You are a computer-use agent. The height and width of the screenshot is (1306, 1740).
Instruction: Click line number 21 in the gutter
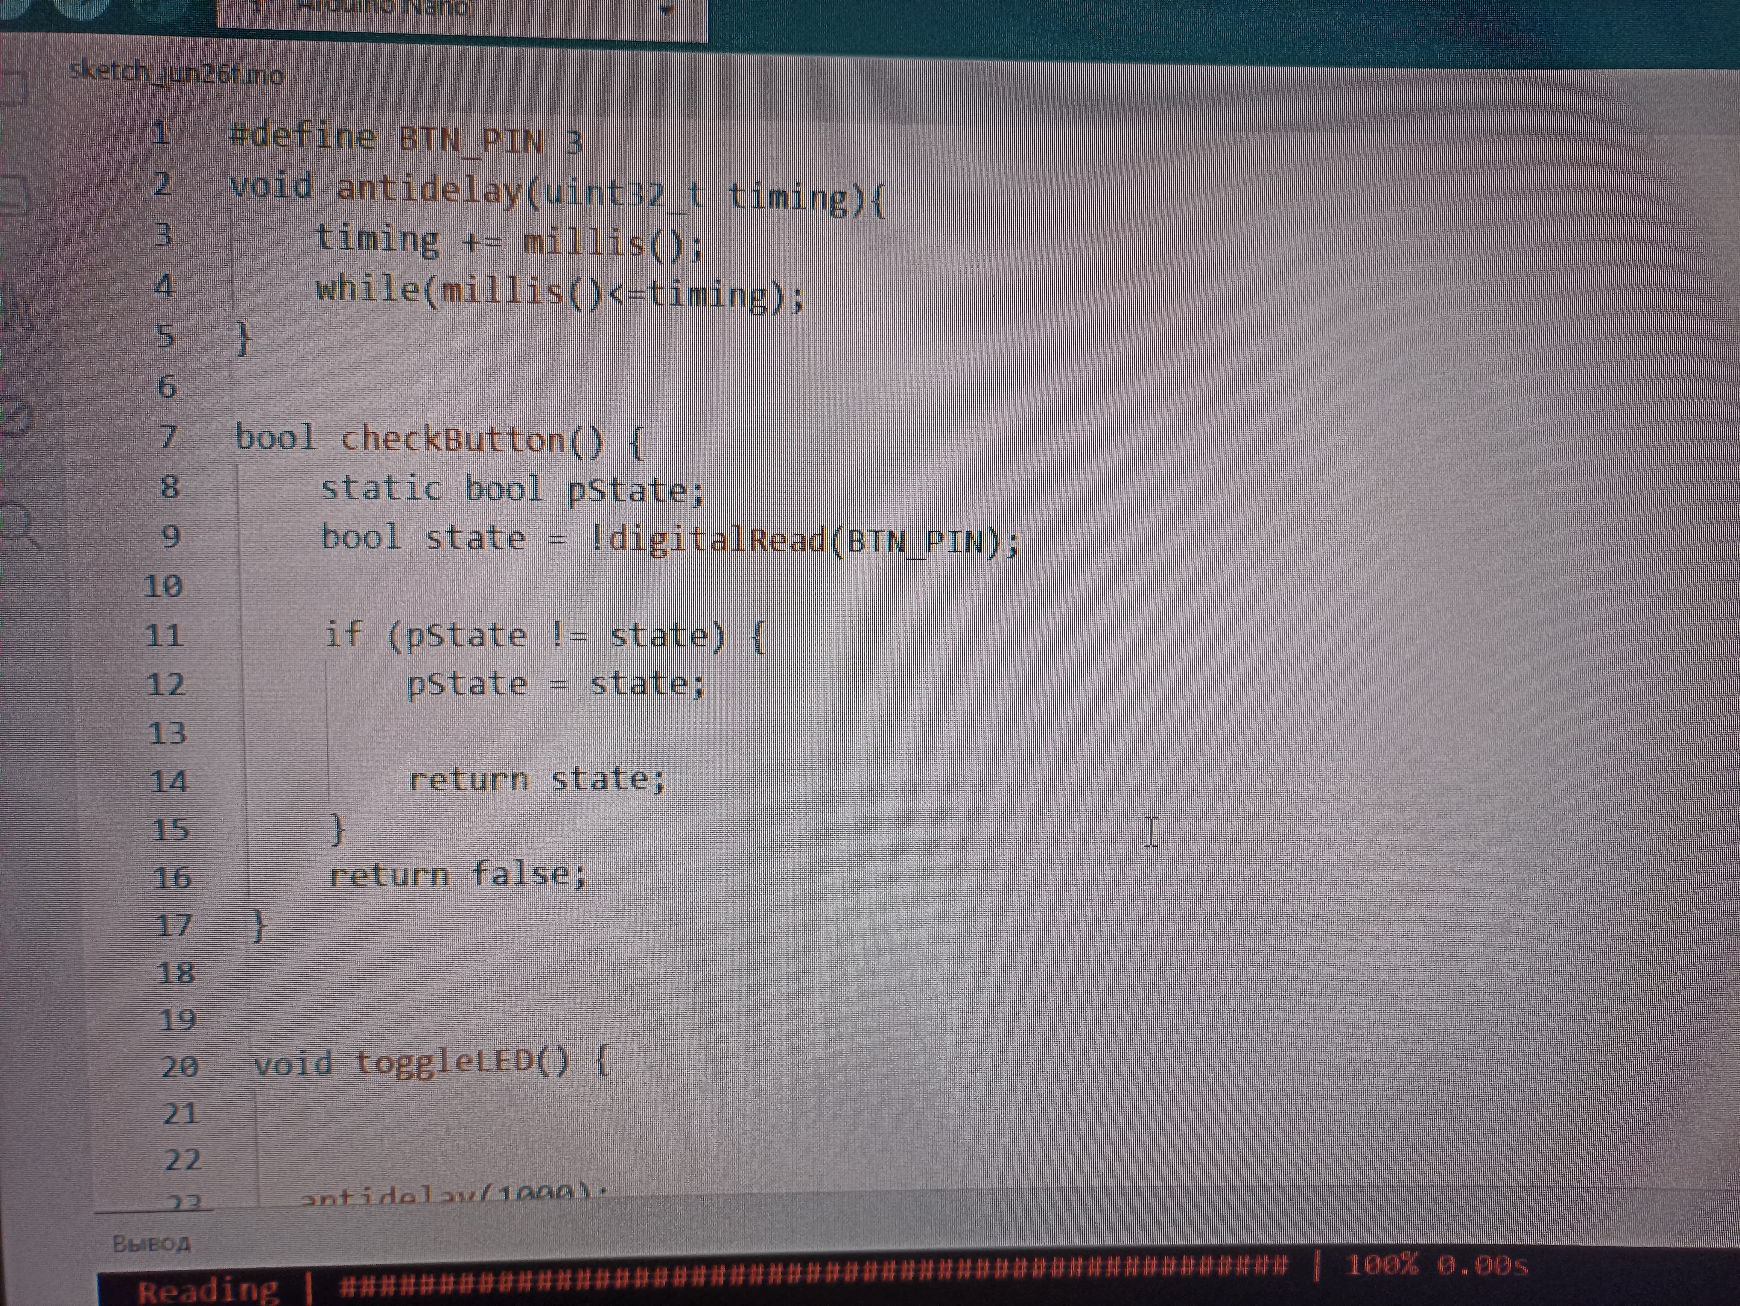[181, 1113]
